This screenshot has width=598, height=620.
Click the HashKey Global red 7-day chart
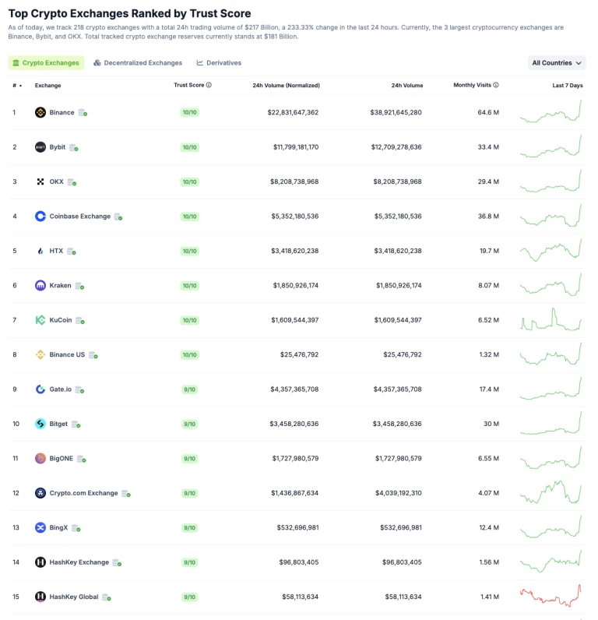(x=551, y=597)
